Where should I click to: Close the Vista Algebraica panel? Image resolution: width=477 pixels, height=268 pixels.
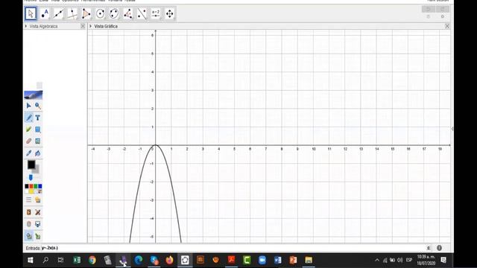point(83,27)
